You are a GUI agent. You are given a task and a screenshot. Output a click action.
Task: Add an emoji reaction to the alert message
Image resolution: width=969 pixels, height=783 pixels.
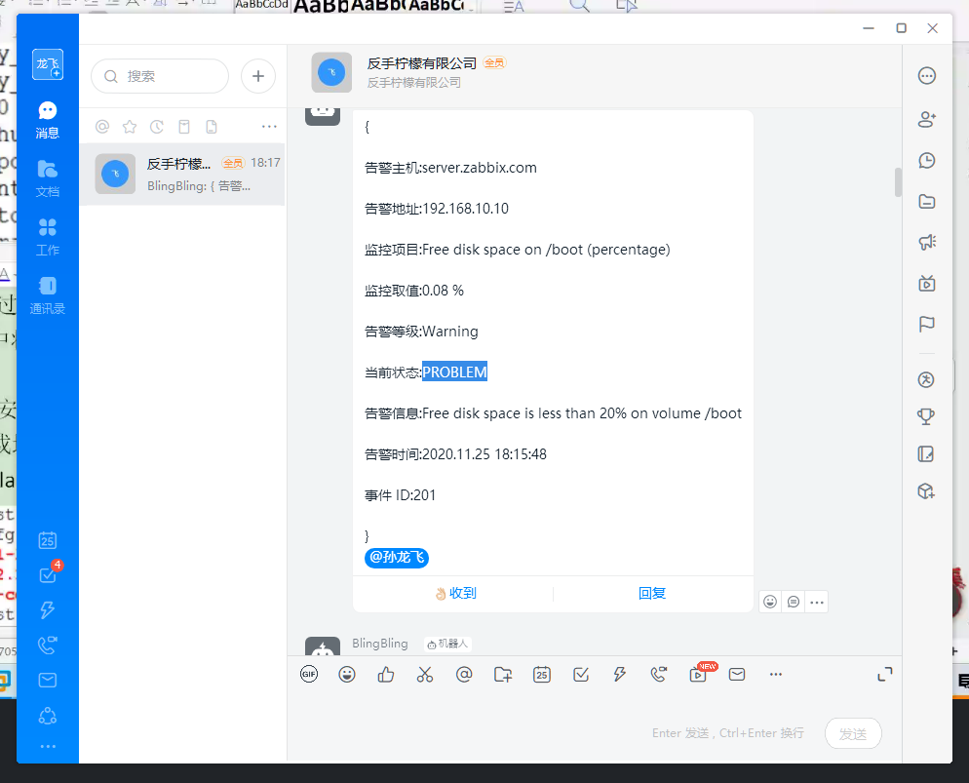tap(770, 602)
